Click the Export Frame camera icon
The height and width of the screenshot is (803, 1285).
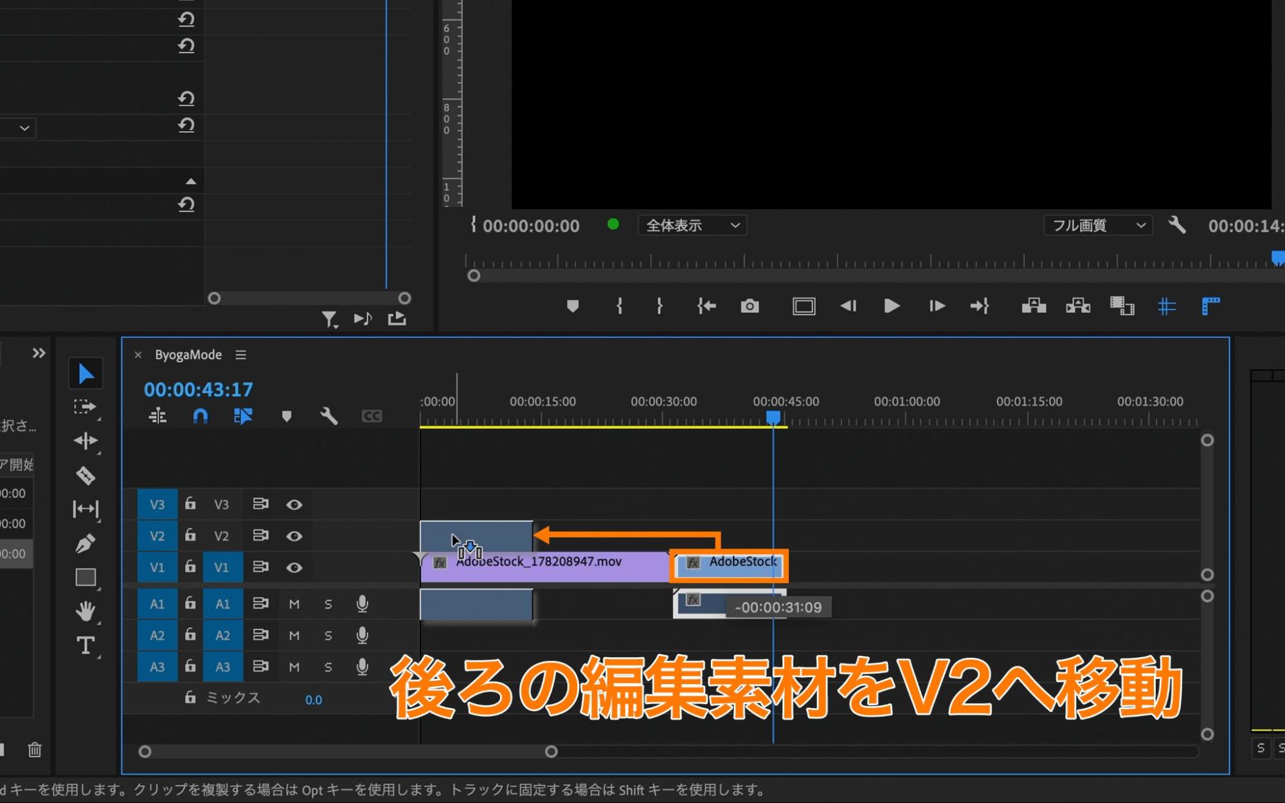click(x=750, y=306)
